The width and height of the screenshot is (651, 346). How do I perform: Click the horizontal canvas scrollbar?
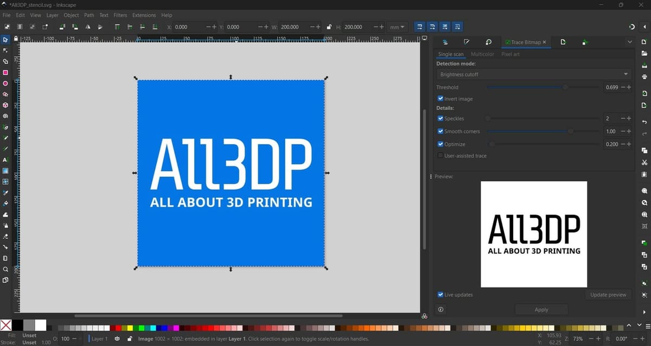pyautogui.click(x=209, y=315)
